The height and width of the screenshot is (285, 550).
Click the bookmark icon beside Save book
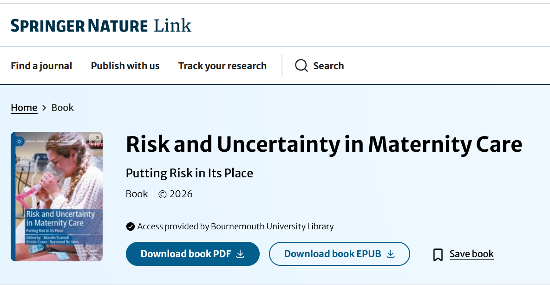pyautogui.click(x=438, y=254)
